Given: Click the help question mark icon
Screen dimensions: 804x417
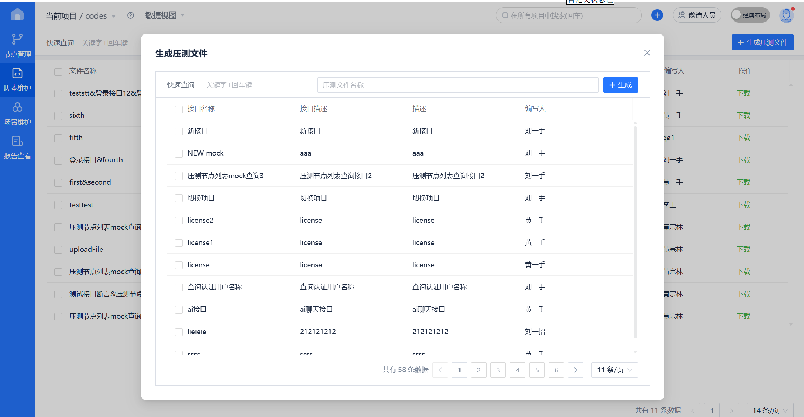Looking at the screenshot, I should [130, 15].
